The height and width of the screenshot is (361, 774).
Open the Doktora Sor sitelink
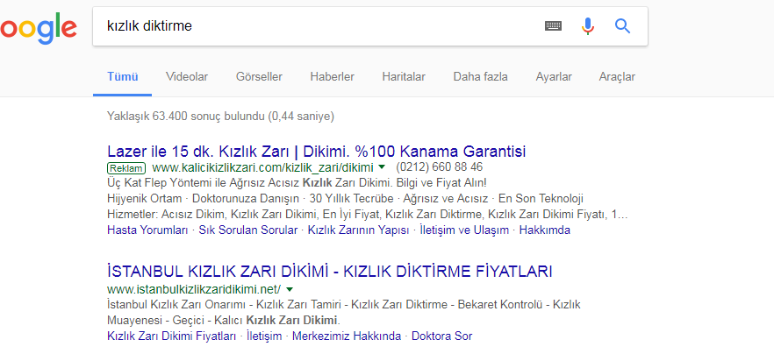(x=441, y=336)
